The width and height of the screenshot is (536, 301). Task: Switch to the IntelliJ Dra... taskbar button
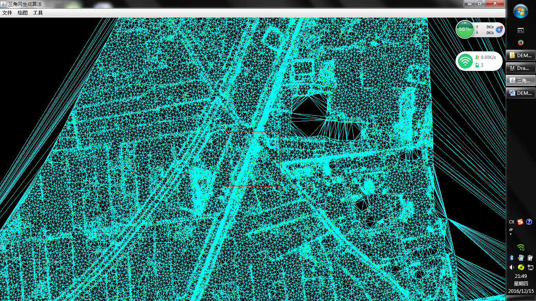tap(521, 68)
